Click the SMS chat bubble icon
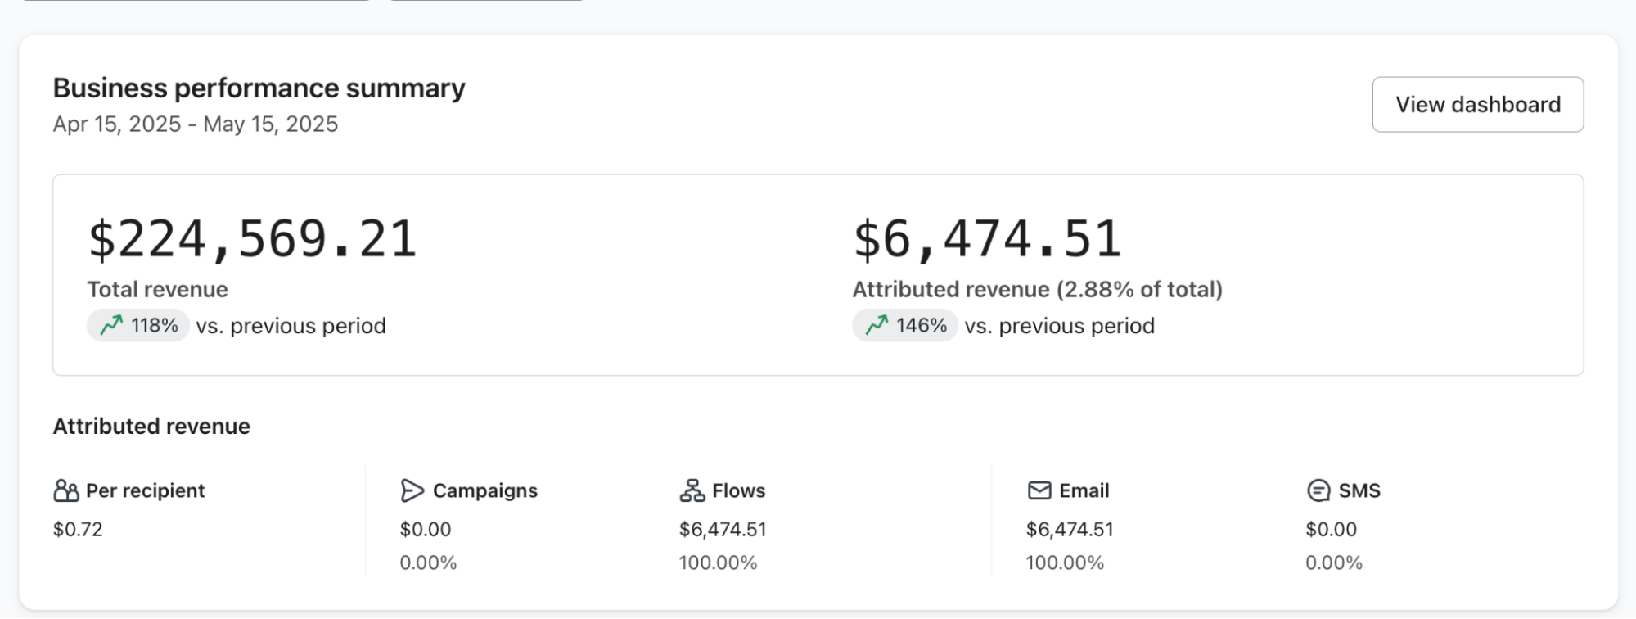This screenshot has width=1636, height=619. coord(1318,490)
